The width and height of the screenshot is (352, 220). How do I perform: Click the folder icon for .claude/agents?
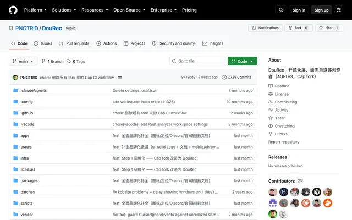tap(15, 90)
